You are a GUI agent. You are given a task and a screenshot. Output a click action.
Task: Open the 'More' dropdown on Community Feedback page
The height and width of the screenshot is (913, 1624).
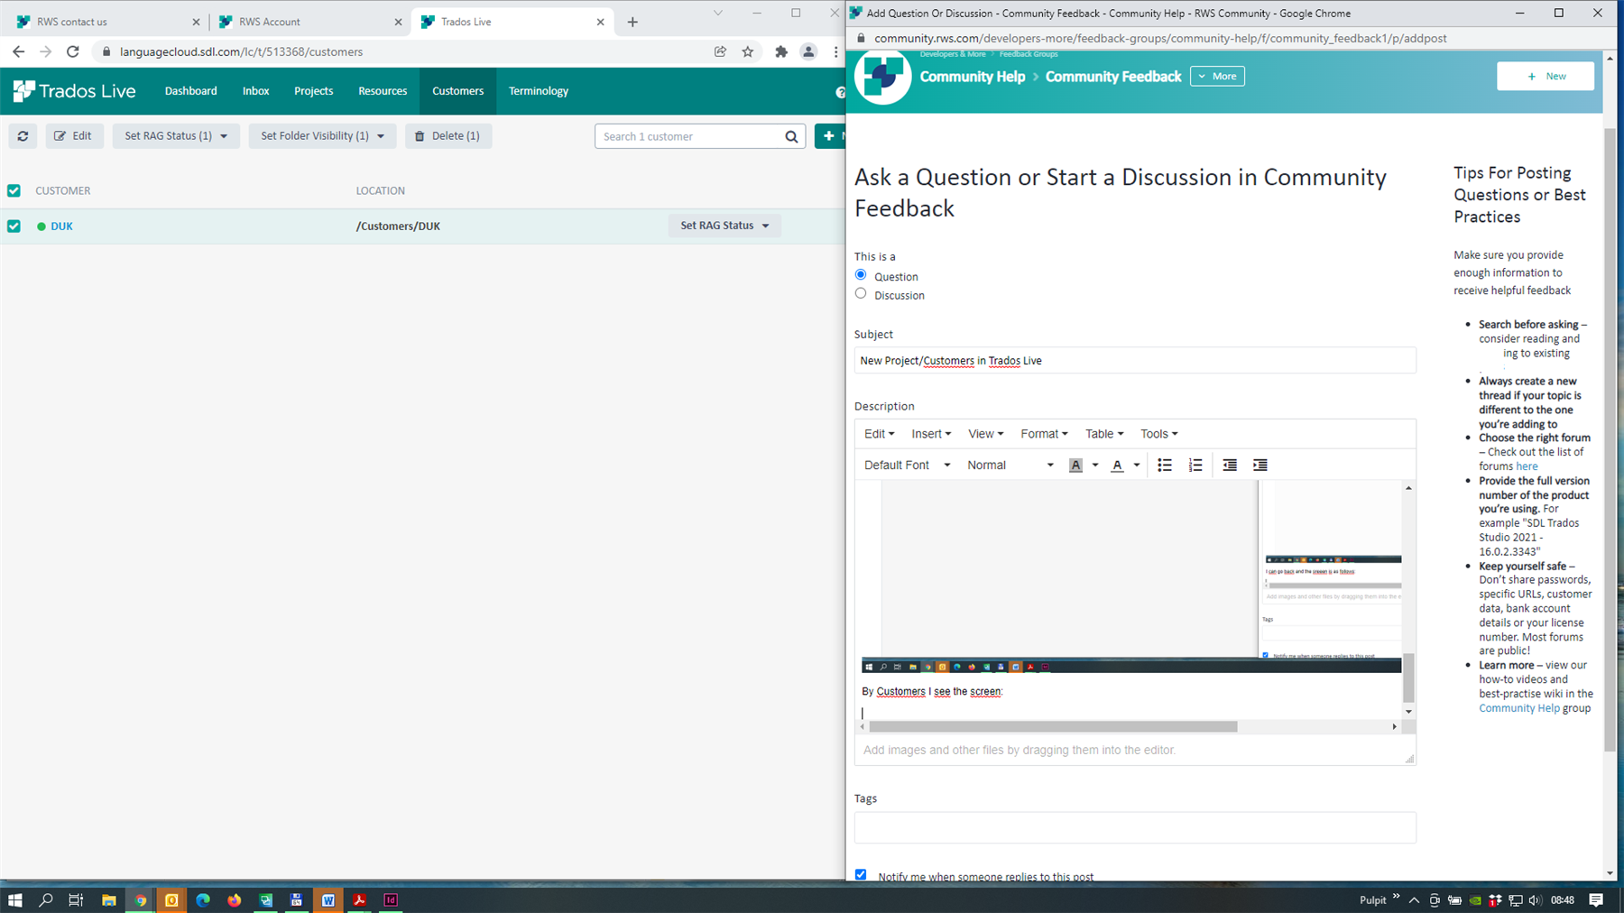1217,76
